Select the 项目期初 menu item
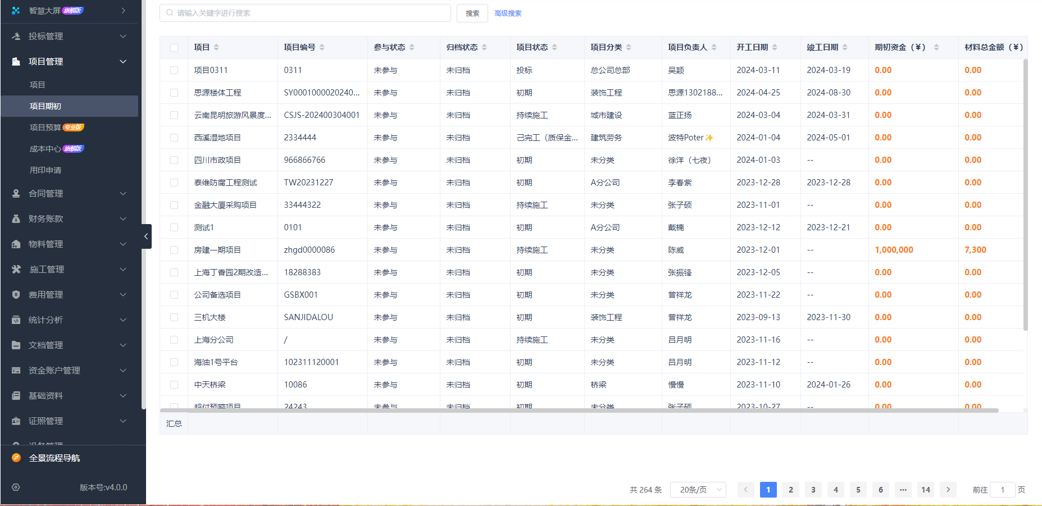This screenshot has width=1042, height=506. pyautogui.click(x=46, y=106)
